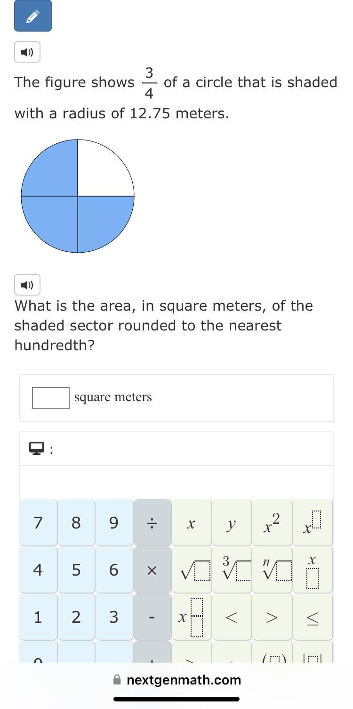Screen dimensions: 353x709
Task: Tap the multiplication operator key
Action: (x=152, y=569)
